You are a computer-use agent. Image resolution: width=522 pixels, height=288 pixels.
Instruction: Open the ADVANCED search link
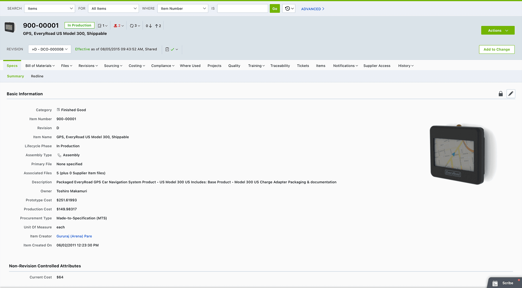[x=313, y=9]
